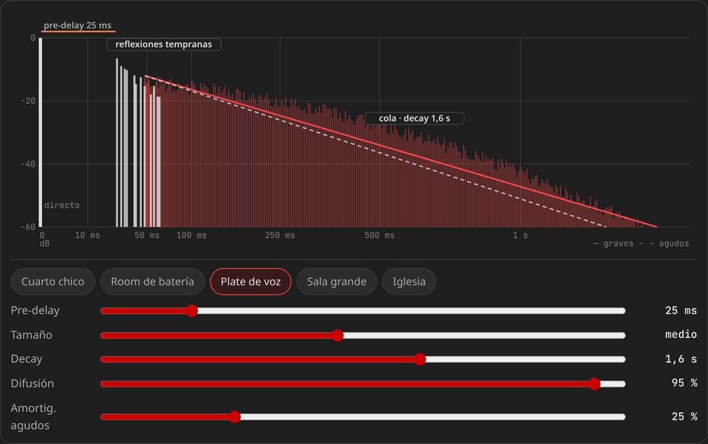Image resolution: width=708 pixels, height=444 pixels.
Task: Click the 'Decay' parameter label
Action: (27, 359)
